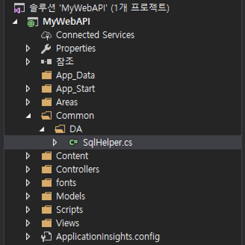This screenshot has height=245, width=245.
Task: Collapse the DA folder arrow
Action: (42, 130)
